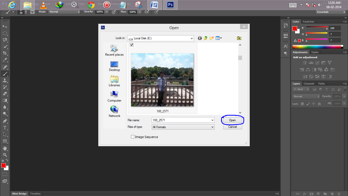Click the circled Open button

[x=232, y=120]
